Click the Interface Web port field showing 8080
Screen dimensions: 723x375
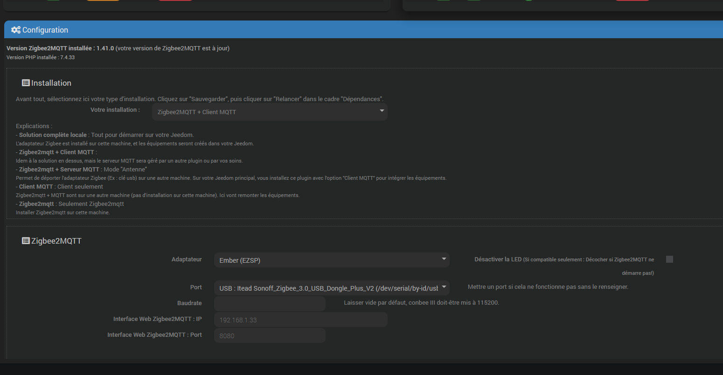tap(270, 335)
